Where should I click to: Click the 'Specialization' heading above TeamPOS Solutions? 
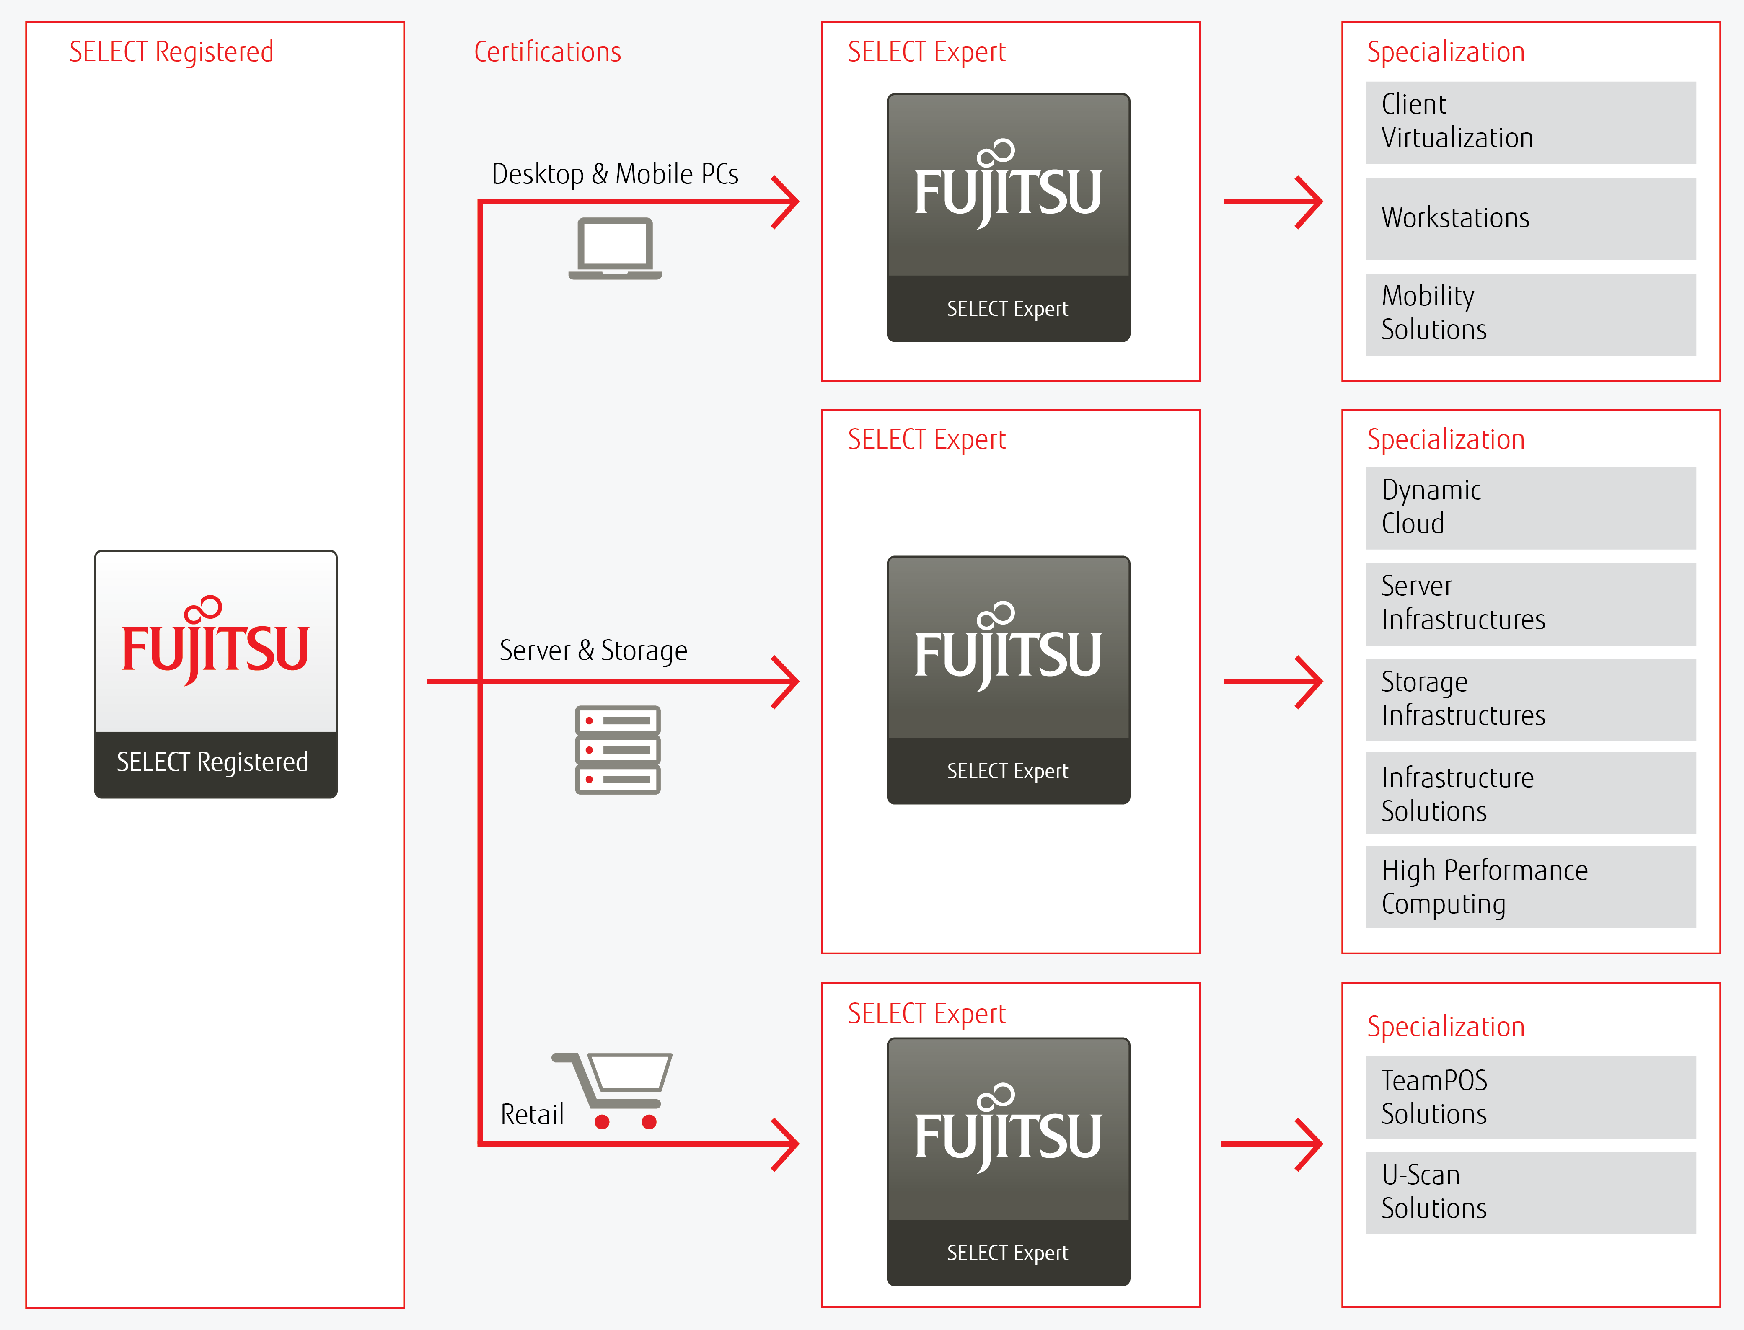point(1446,1028)
